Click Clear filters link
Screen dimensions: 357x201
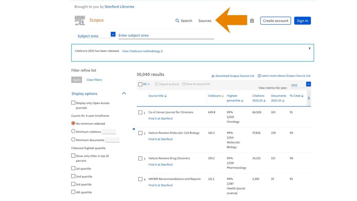pos(94,80)
